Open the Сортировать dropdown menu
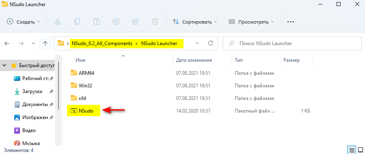 (x=194, y=22)
